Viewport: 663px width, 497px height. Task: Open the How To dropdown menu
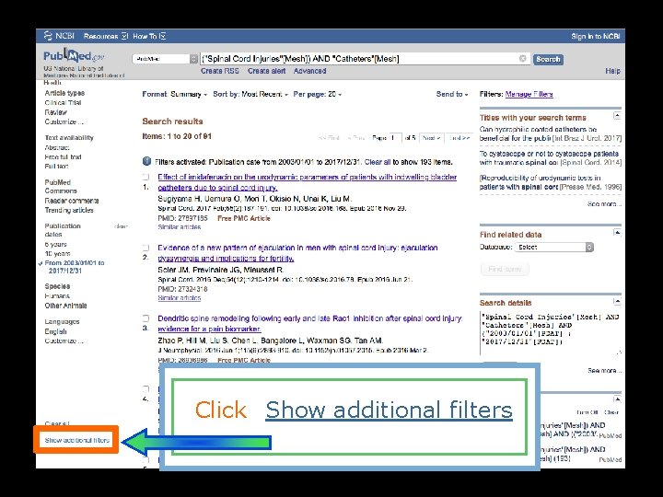[x=149, y=36]
